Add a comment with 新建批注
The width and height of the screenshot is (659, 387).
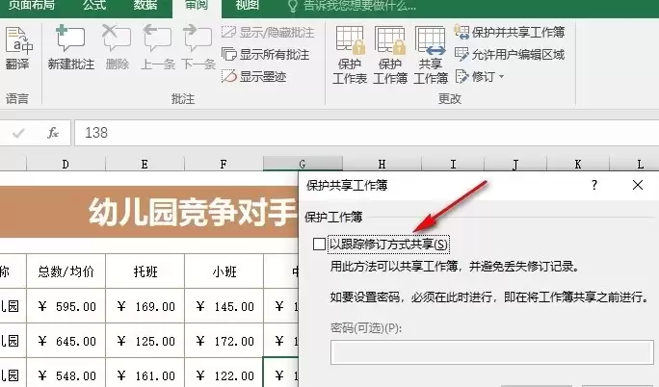70,47
